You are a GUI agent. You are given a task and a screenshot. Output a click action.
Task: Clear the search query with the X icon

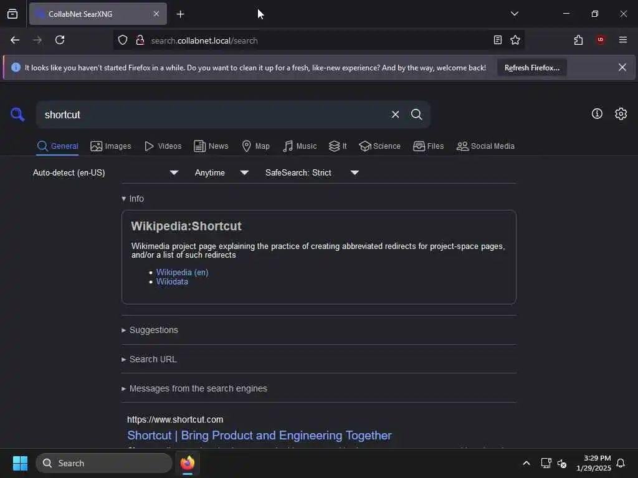pyautogui.click(x=395, y=115)
